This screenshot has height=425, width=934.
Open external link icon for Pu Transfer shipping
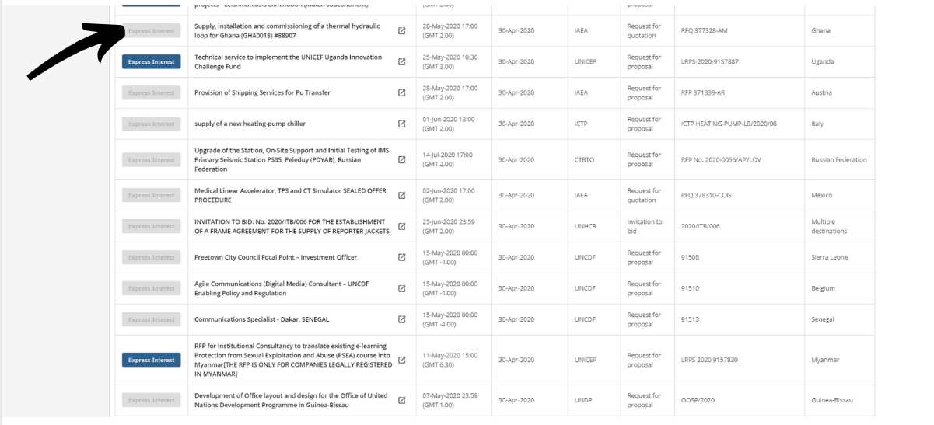coord(402,93)
